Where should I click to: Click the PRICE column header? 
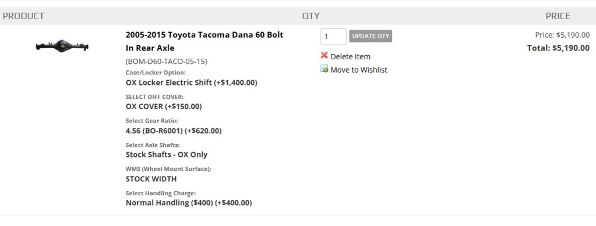click(558, 16)
